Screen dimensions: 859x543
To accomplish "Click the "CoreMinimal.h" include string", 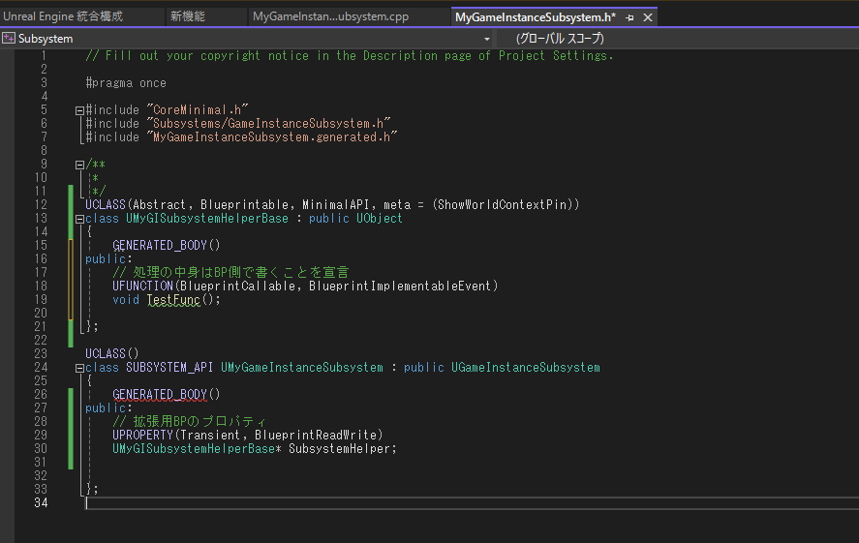I will 198,110.
